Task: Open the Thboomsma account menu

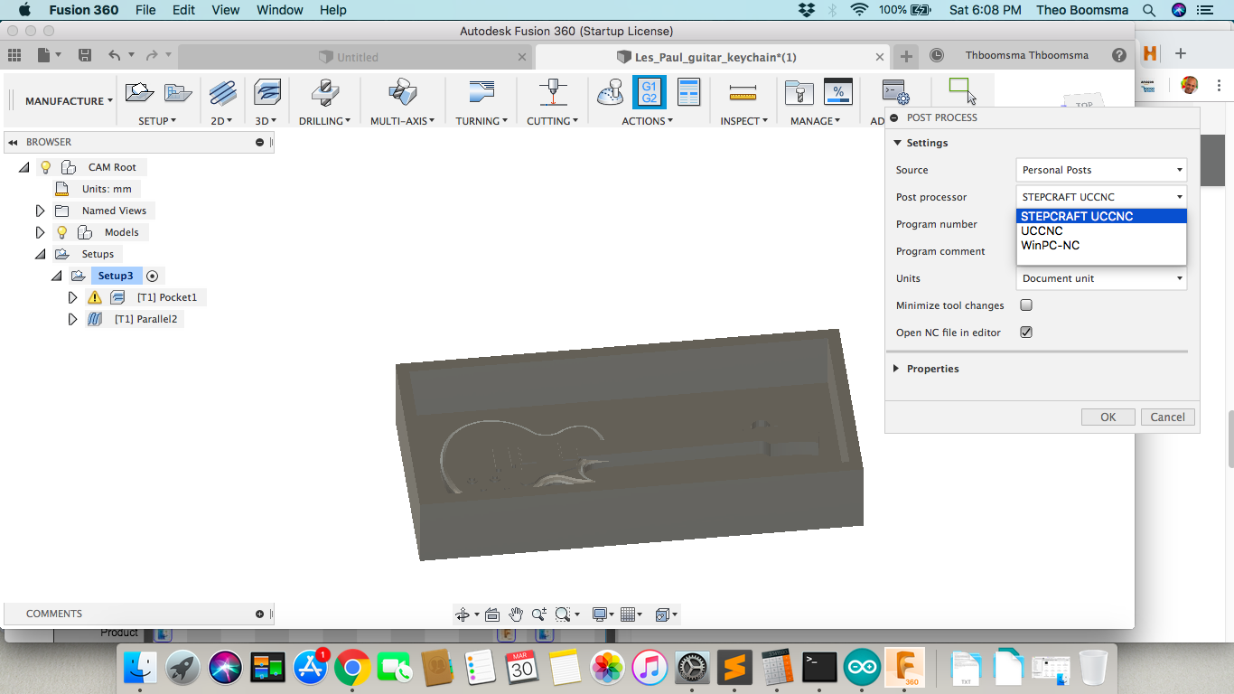Action: tap(1027, 55)
